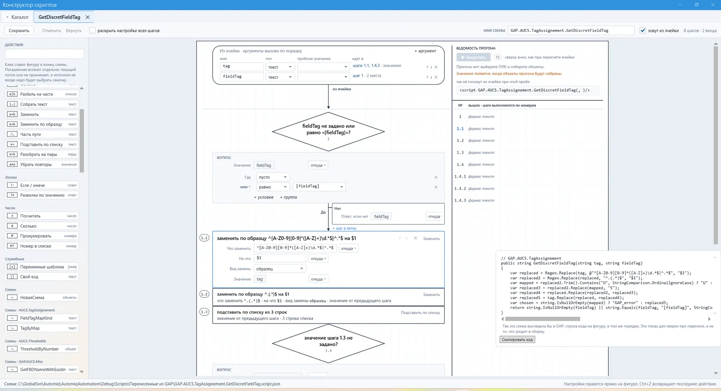Open the «или» logical operator menu
This screenshot has height=391, width=721.
pos(245,187)
